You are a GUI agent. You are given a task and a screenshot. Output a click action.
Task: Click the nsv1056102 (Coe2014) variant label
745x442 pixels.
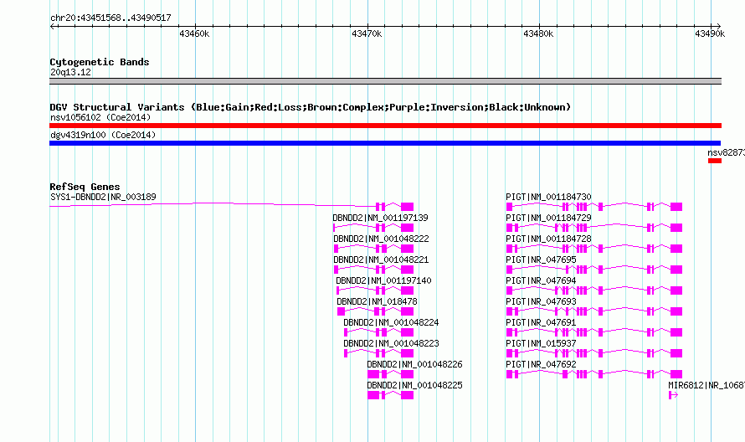pyautogui.click(x=100, y=117)
